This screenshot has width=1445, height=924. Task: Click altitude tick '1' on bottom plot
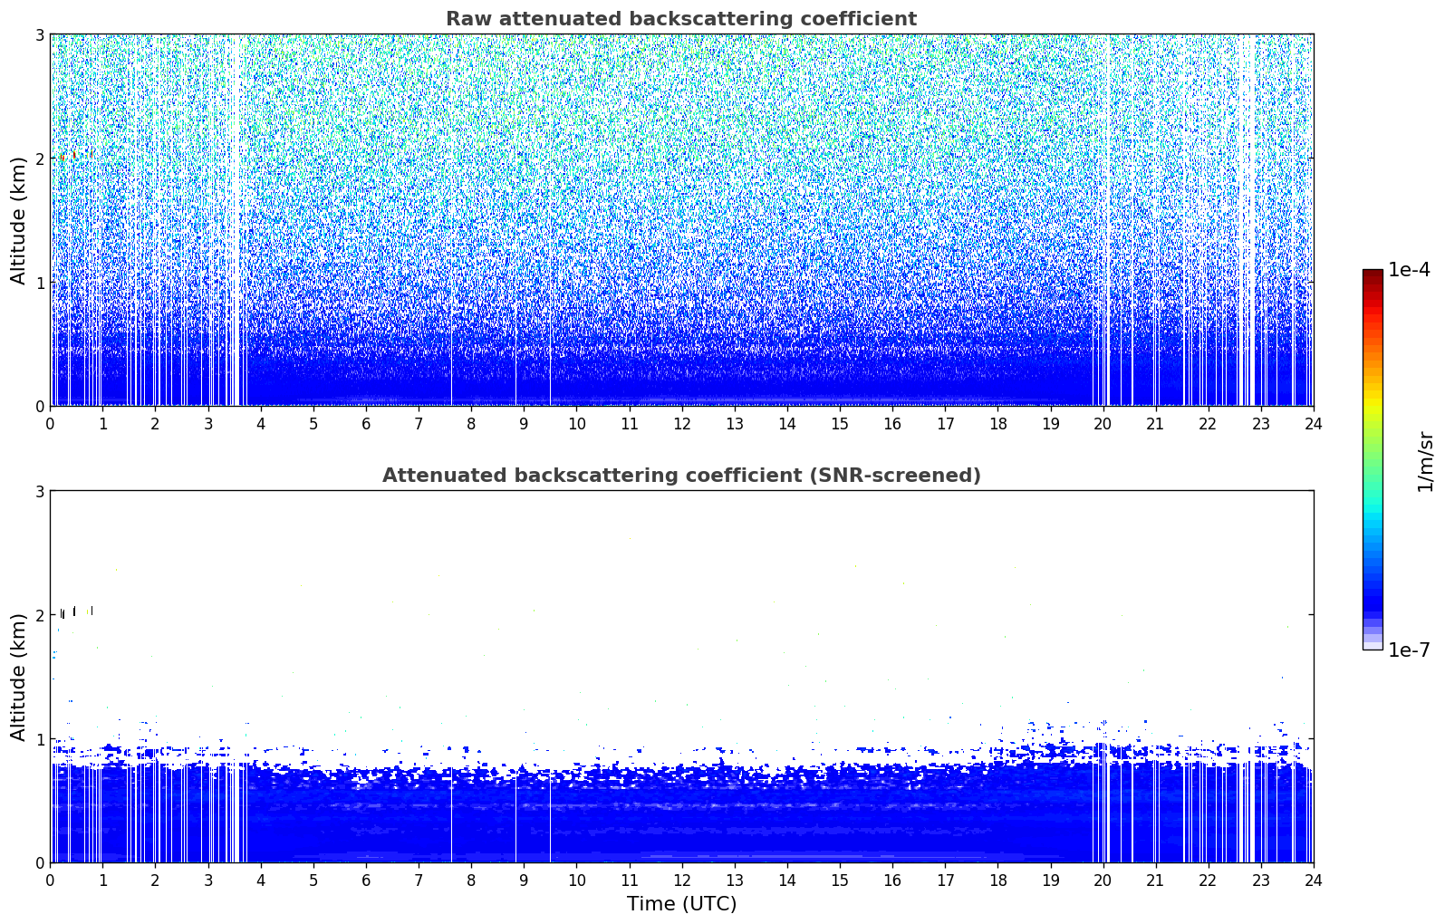pos(39,739)
